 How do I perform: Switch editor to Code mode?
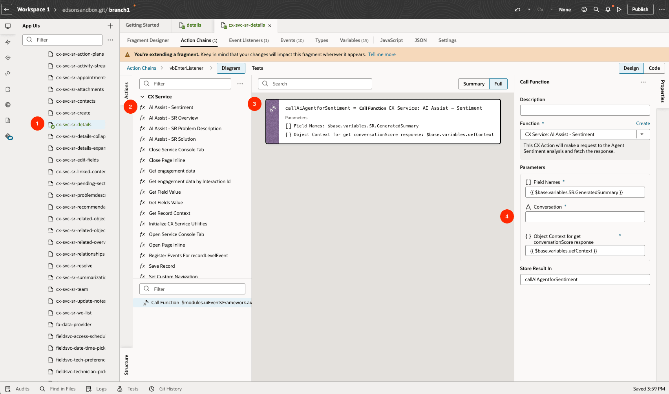pos(654,68)
